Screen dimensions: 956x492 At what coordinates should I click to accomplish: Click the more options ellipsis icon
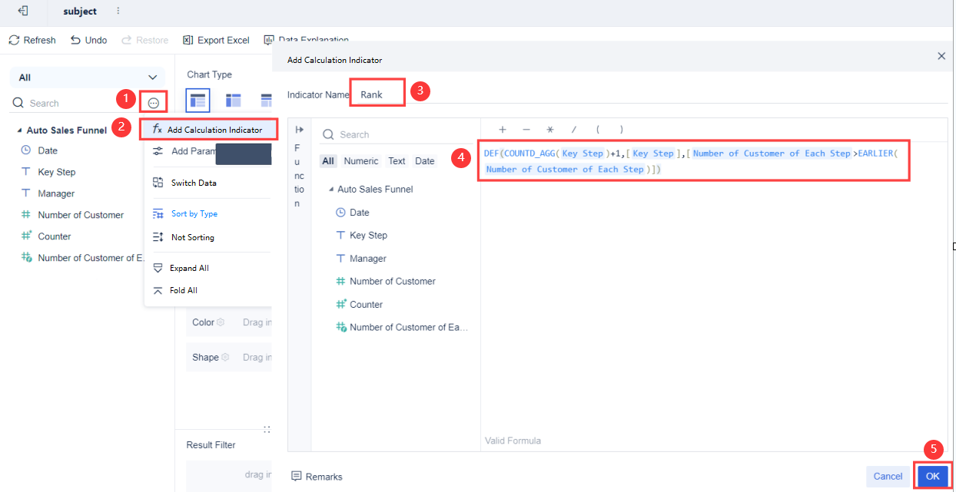click(x=154, y=103)
